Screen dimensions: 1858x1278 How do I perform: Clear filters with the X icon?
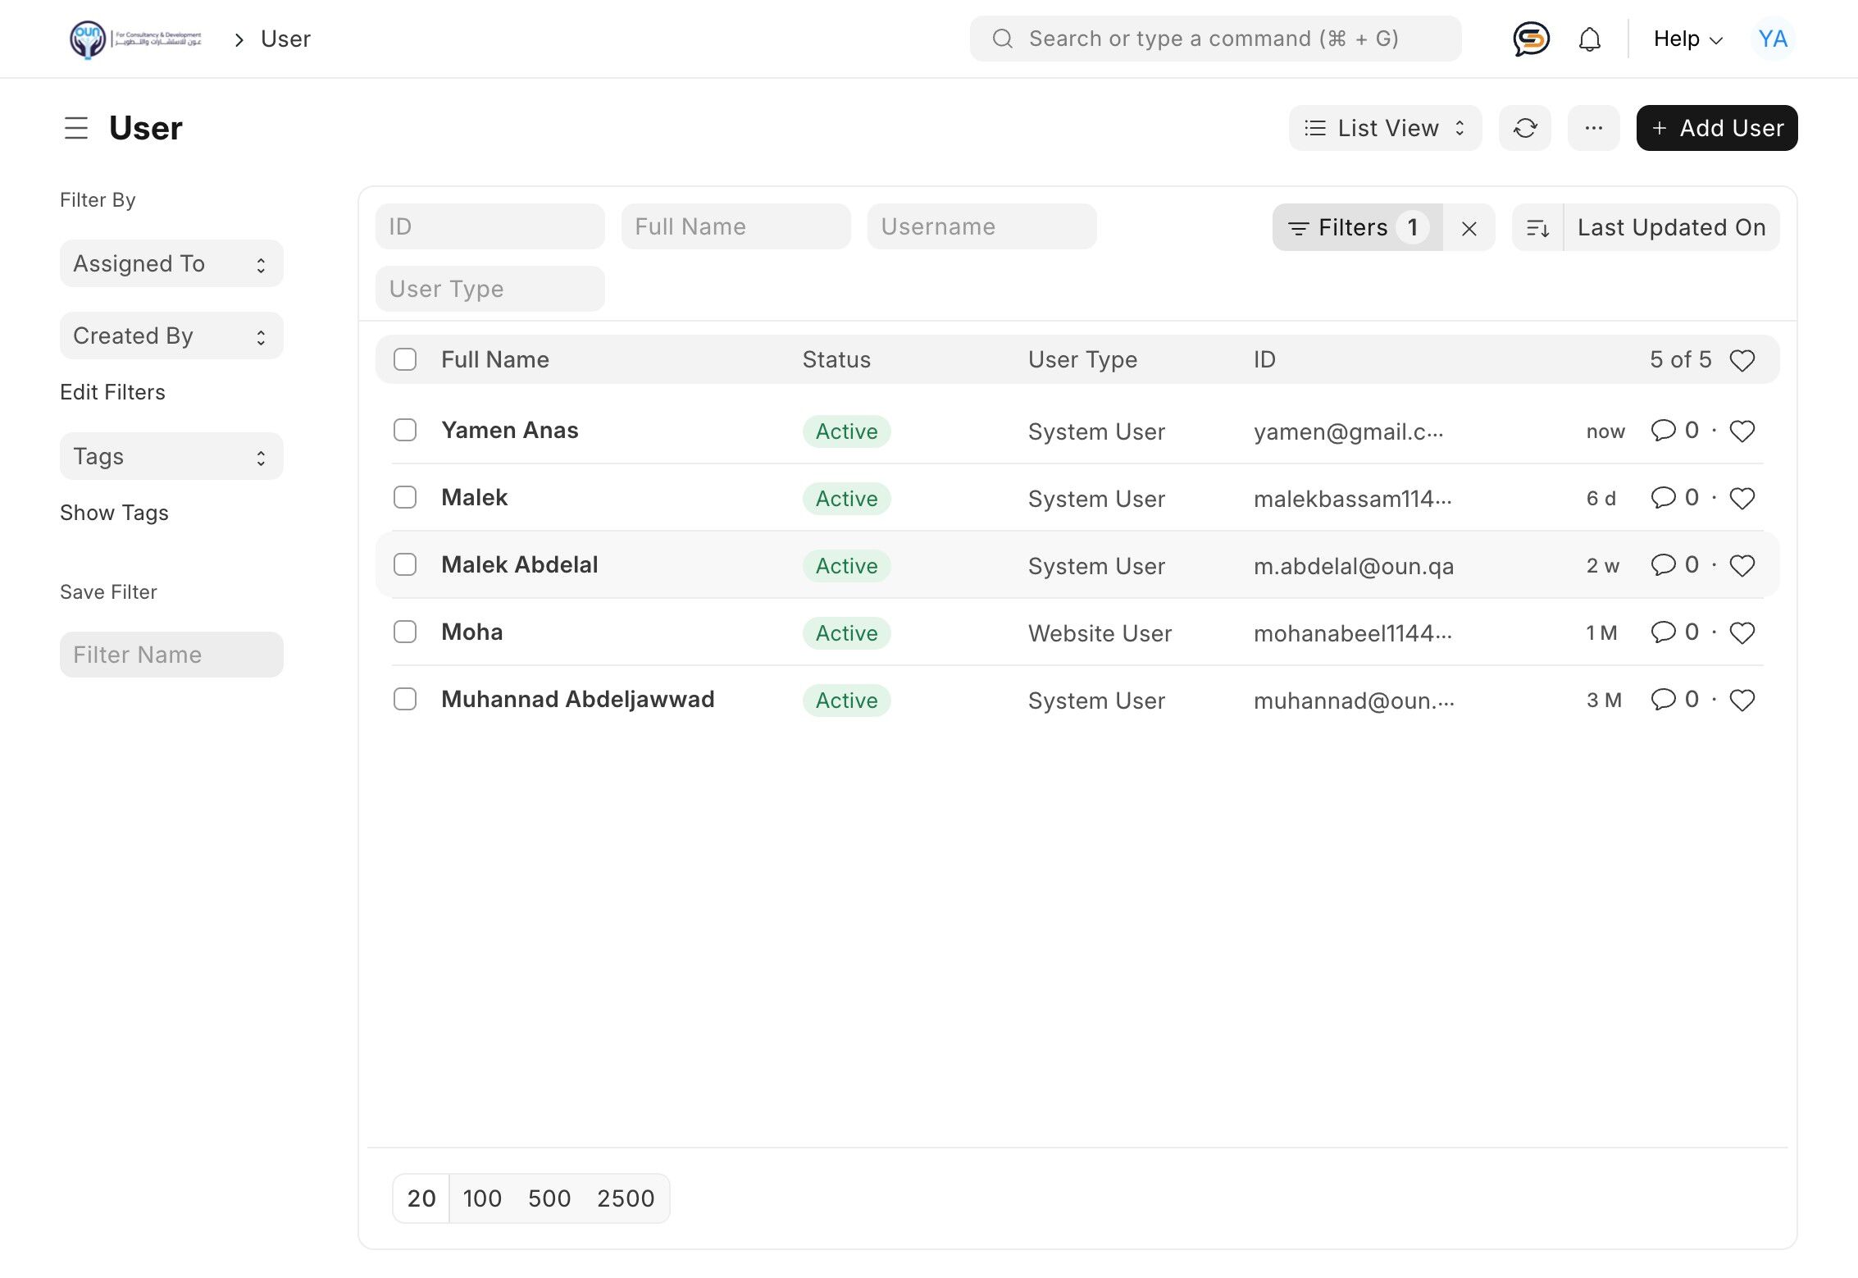(1469, 228)
